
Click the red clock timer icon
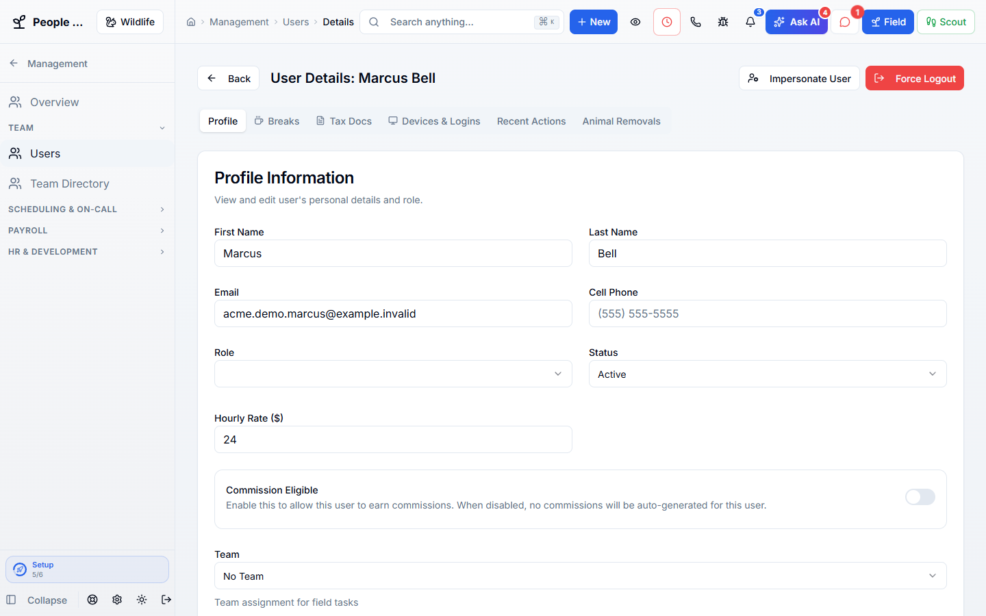tap(667, 22)
